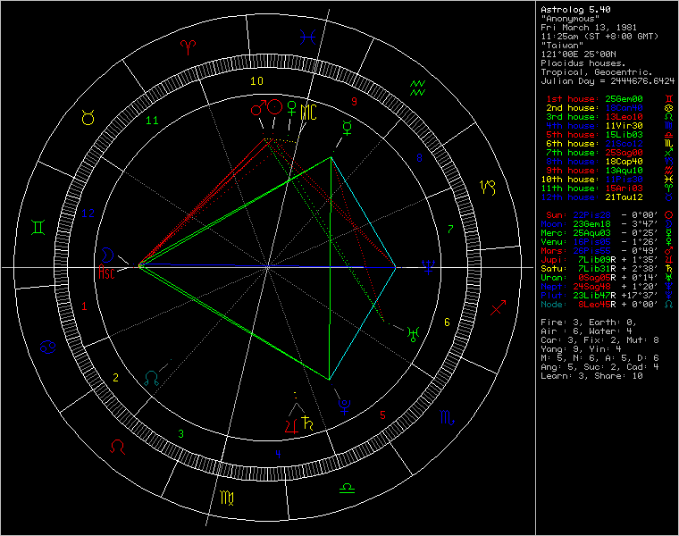The height and width of the screenshot is (536, 679).
Task: Click house number 12 in the wheel
Action: [x=88, y=213]
